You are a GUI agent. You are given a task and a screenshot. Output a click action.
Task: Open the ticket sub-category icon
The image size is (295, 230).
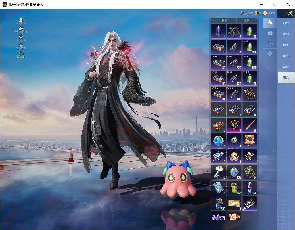tap(270, 54)
